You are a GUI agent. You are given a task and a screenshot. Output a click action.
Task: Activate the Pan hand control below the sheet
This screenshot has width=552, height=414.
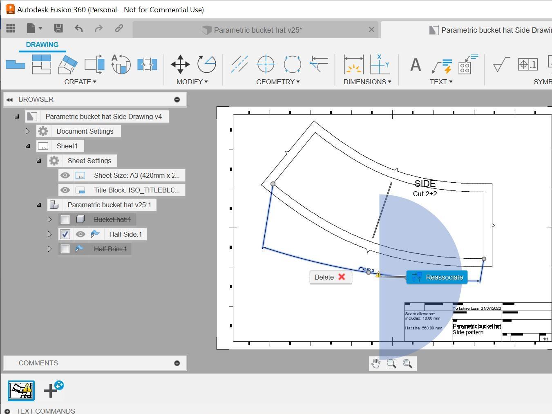click(376, 363)
